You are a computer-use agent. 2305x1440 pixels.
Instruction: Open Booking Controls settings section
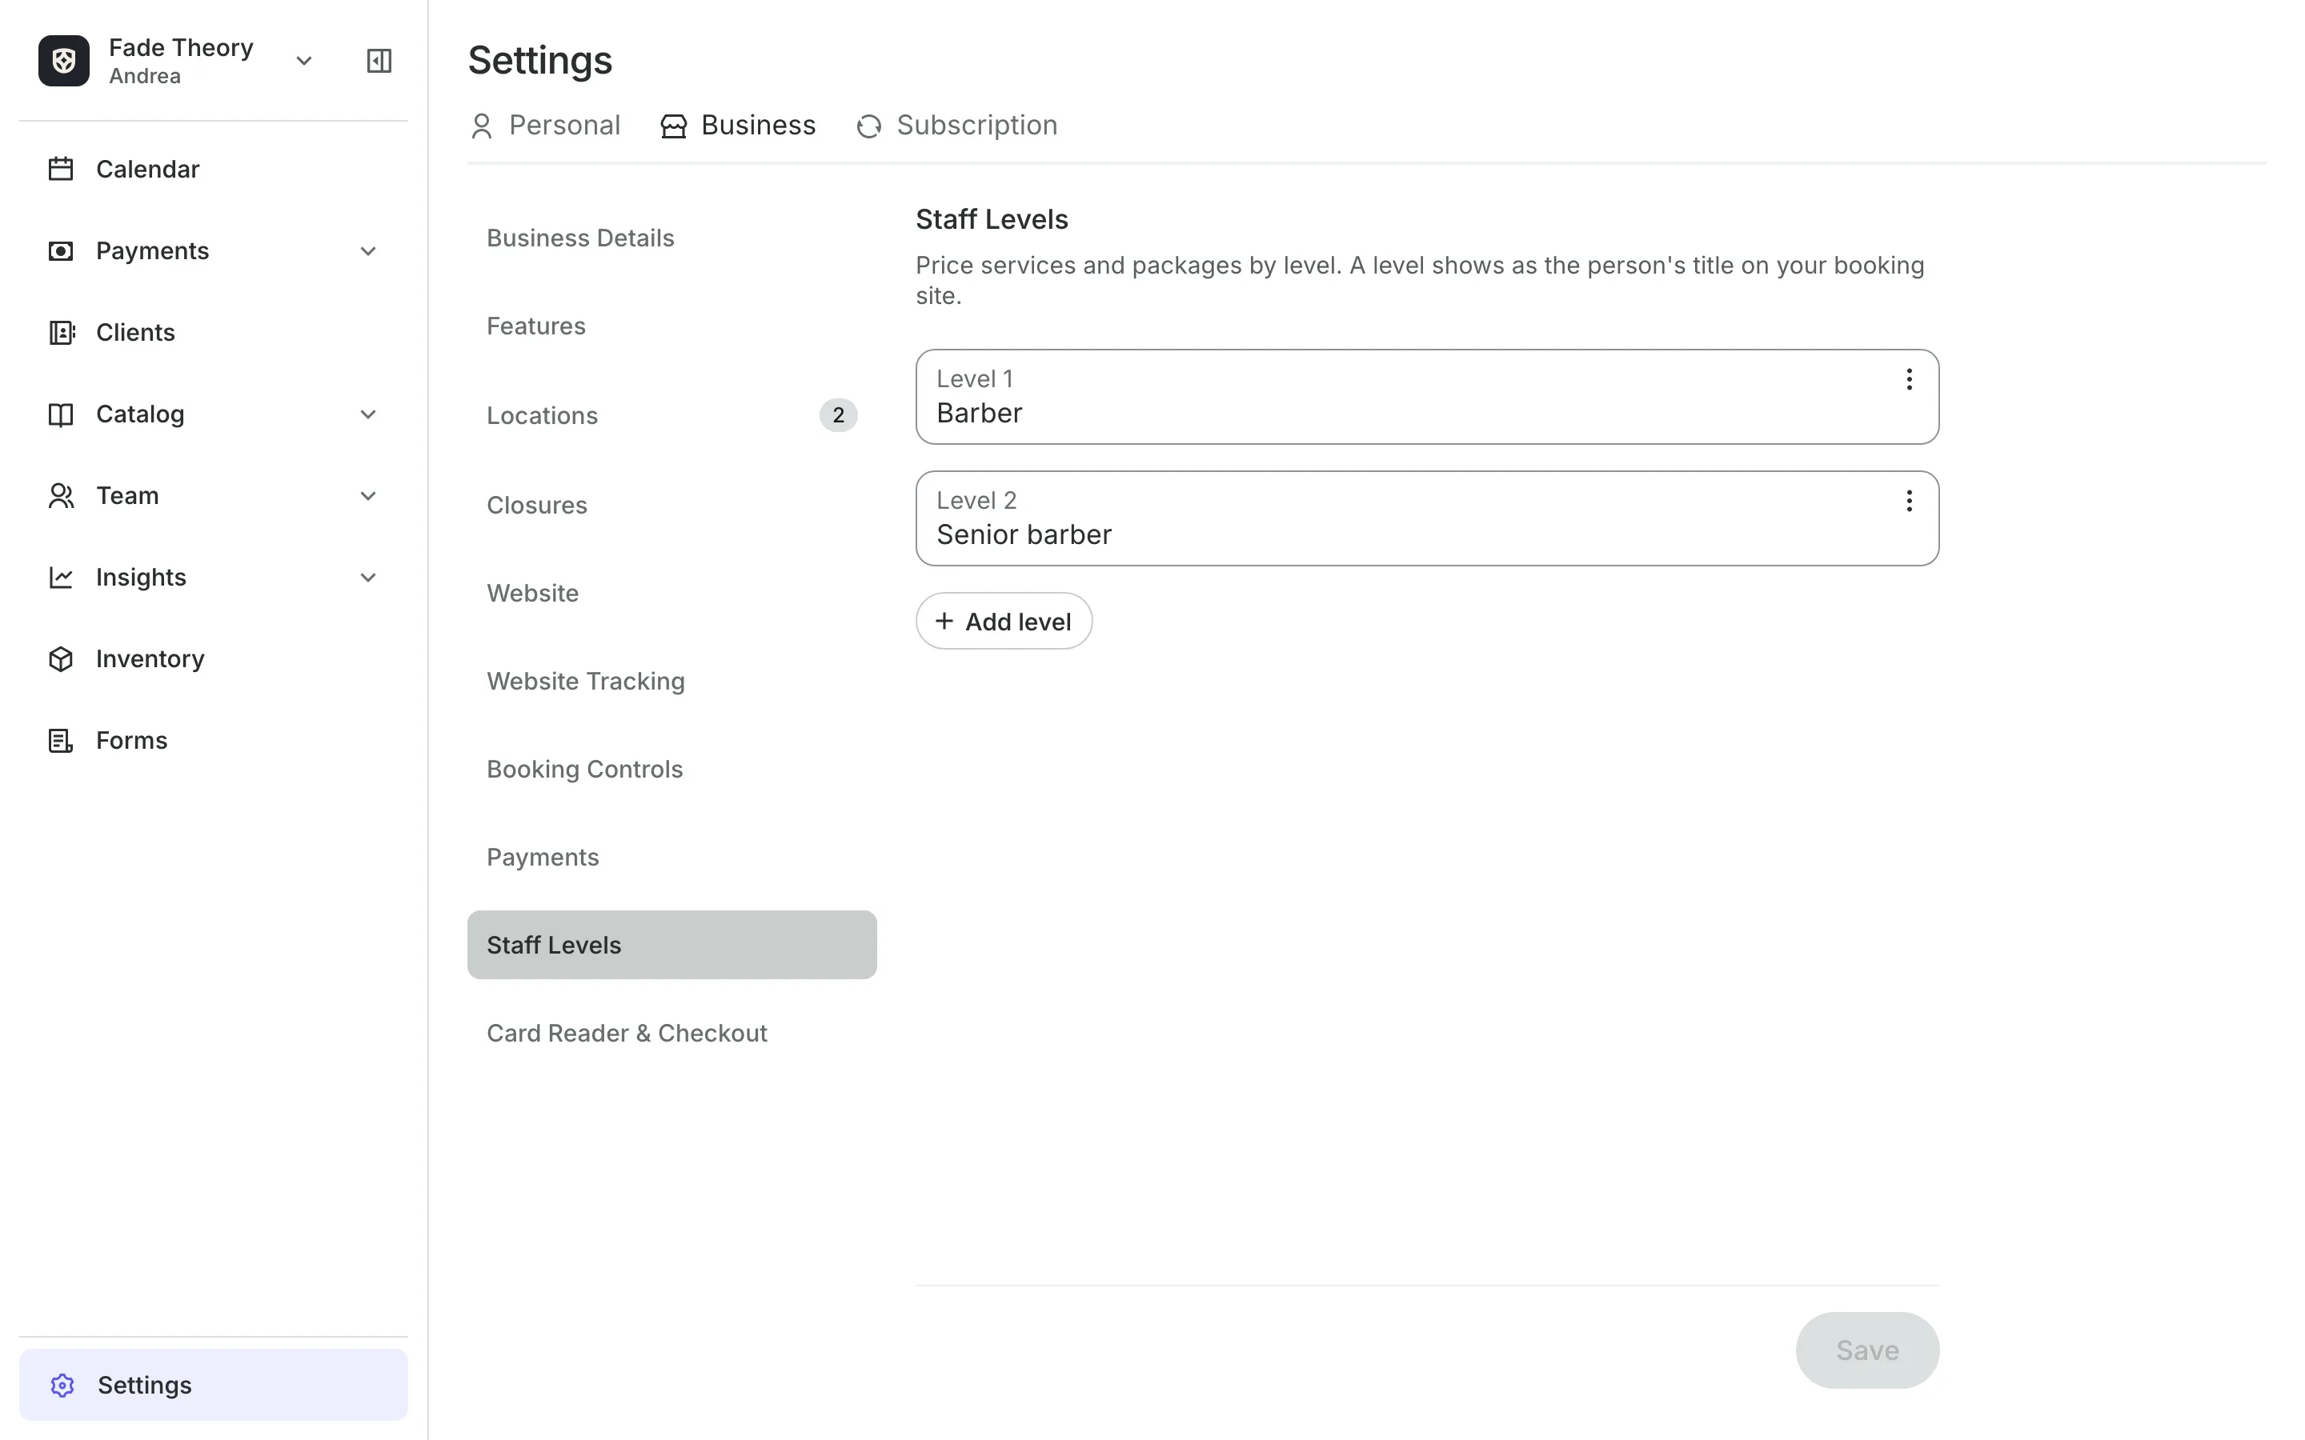click(671, 769)
